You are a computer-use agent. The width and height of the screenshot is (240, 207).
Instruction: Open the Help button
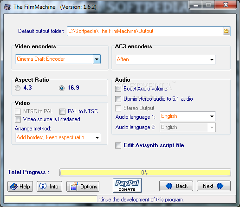tap(20, 187)
